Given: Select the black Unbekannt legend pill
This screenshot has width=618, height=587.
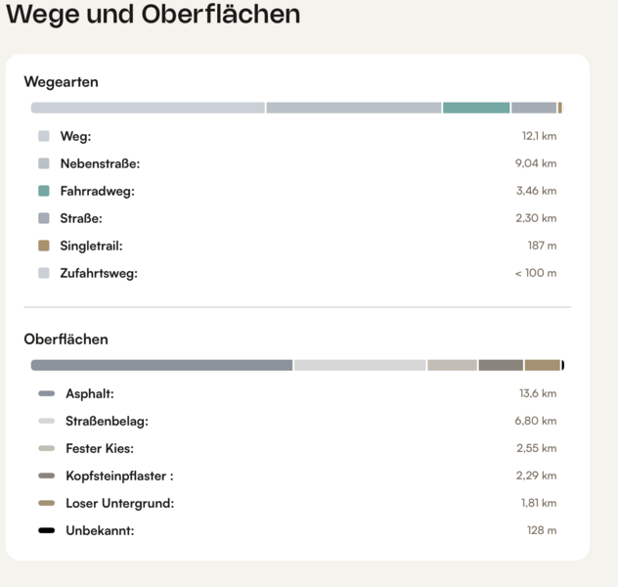Looking at the screenshot, I should coord(46,531).
